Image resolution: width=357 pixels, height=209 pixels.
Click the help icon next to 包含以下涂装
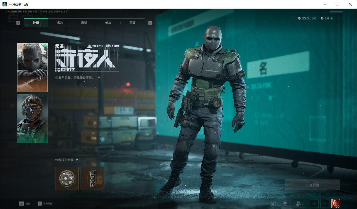click(x=77, y=160)
